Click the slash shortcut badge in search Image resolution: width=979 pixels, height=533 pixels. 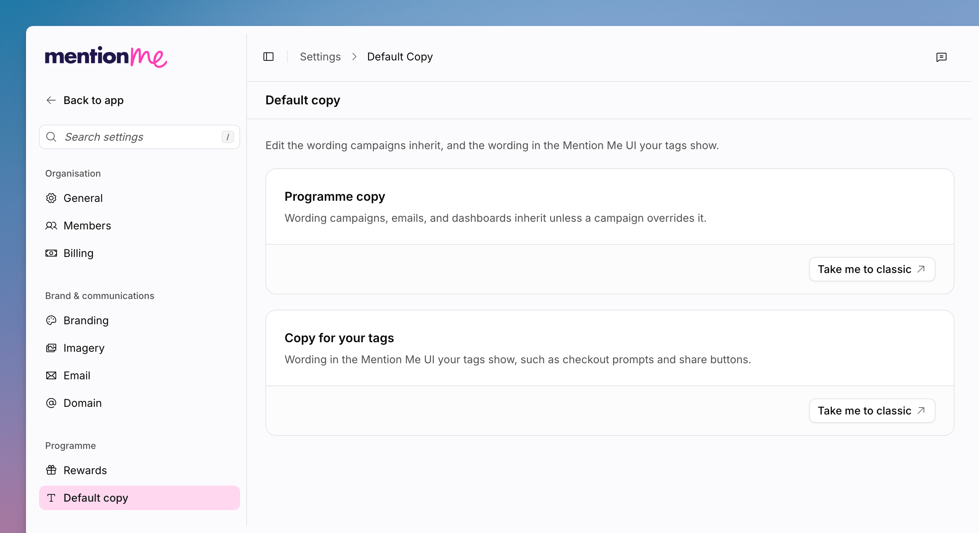228,137
